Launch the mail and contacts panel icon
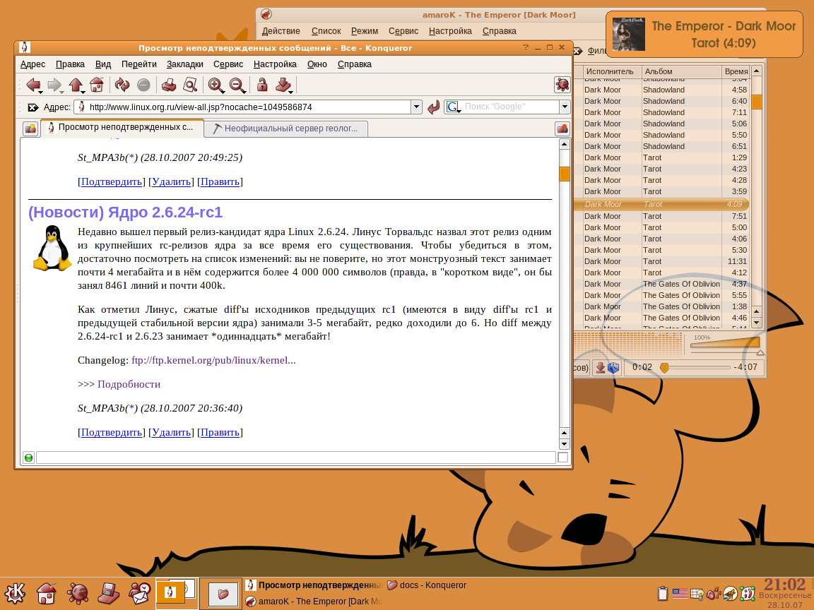 (x=140, y=593)
